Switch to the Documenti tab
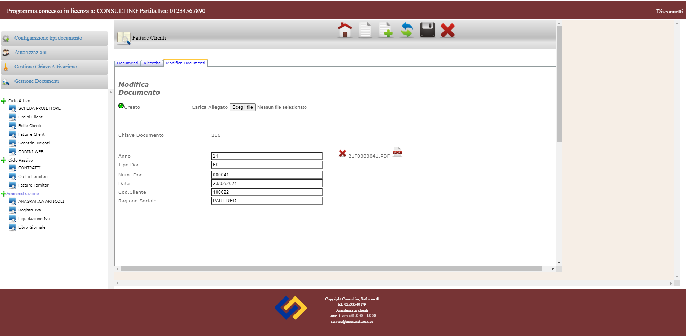Image resolution: width=686 pixels, height=336 pixels. click(127, 63)
